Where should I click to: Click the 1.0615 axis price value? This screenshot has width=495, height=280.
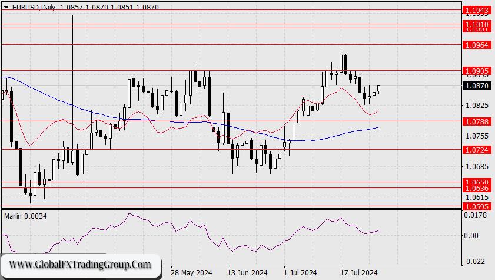click(x=477, y=197)
